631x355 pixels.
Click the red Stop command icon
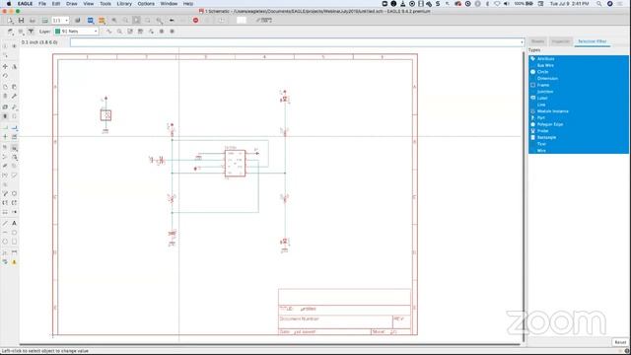coord(195,20)
